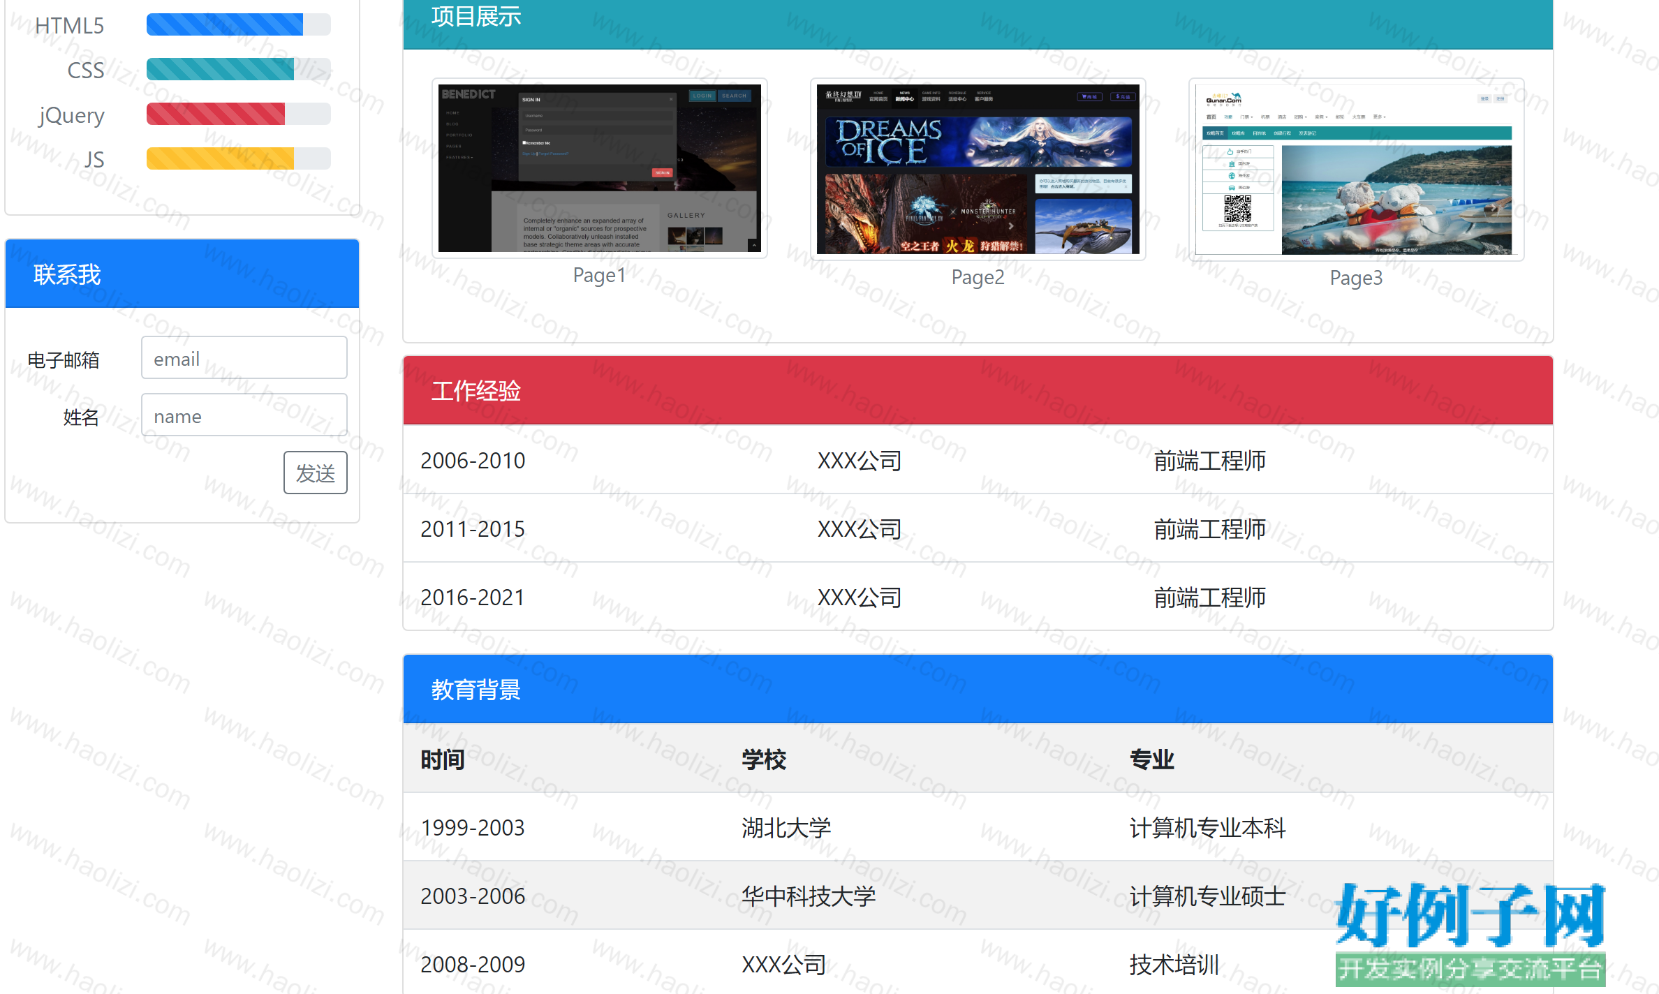Click the Page1 caption text
Viewport: 1659px width, 994px height.
(600, 275)
